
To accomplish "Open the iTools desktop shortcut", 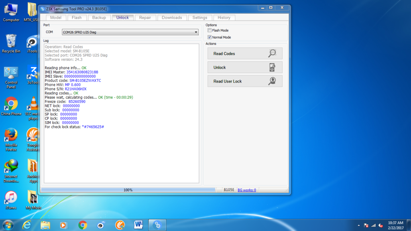I will [32, 43].
